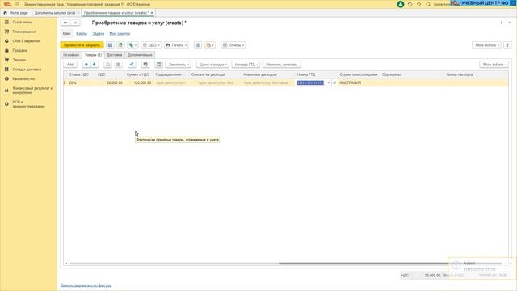
Task: Click the icon left of Заполнить button
Action: (x=158, y=65)
